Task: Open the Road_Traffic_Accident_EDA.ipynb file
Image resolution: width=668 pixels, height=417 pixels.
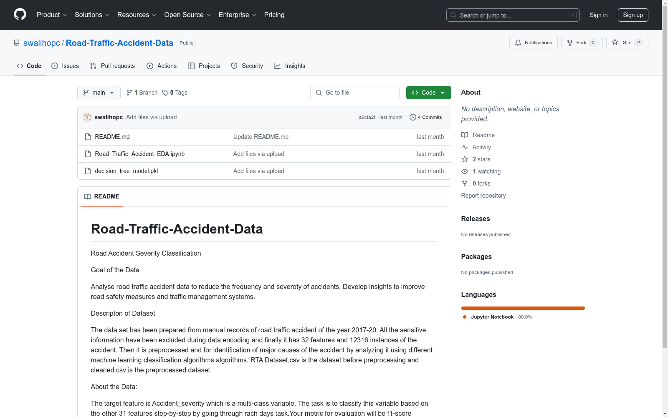Action: (x=139, y=154)
